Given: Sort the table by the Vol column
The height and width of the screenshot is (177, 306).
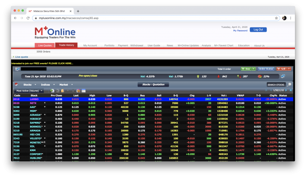Looking at the screenshot, I should [224, 96].
